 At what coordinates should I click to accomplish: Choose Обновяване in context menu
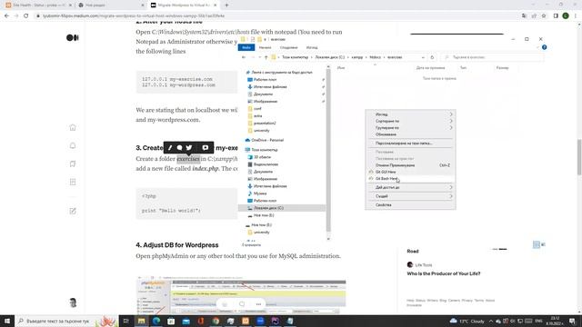coord(410,134)
